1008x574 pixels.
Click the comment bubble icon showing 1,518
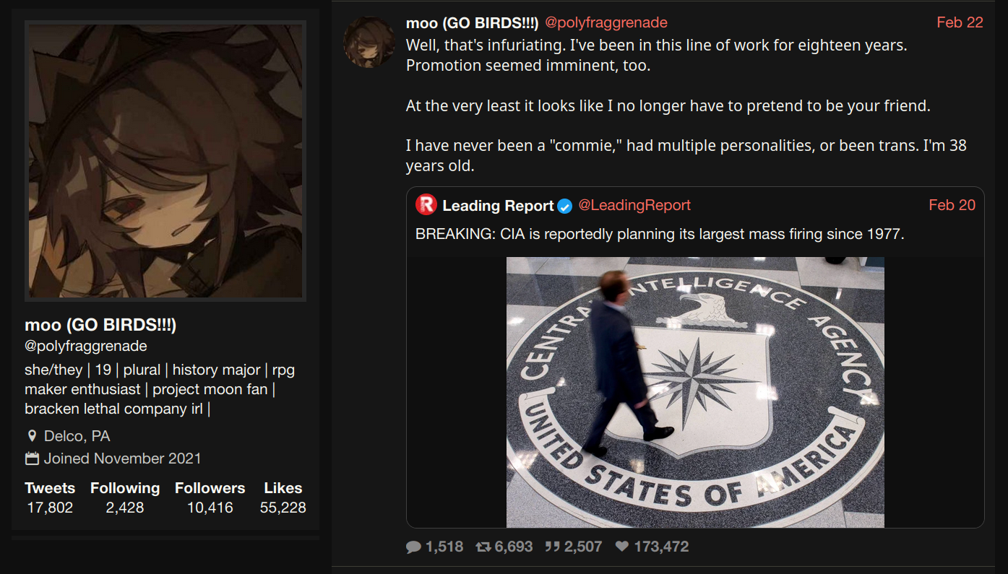pyautogui.click(x=413, y=547)
